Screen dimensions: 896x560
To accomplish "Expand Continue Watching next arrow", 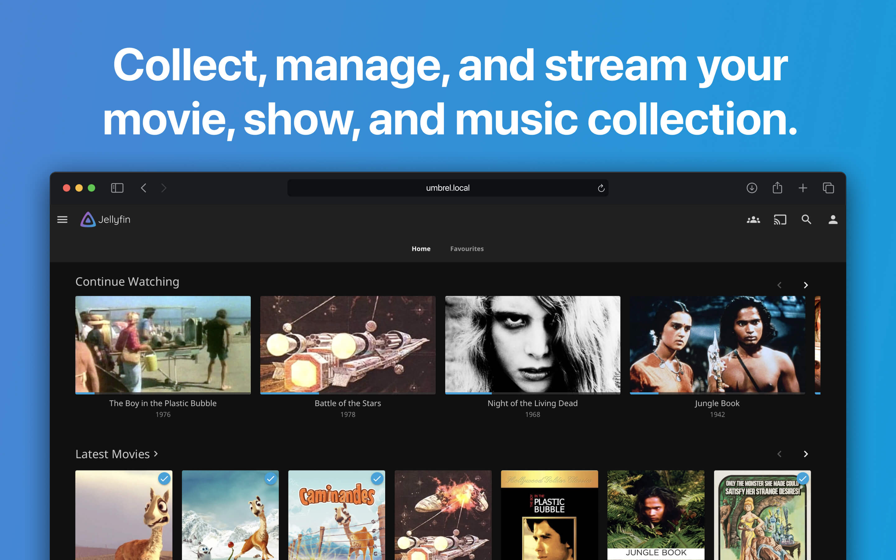I will click(x=806, y=285).
